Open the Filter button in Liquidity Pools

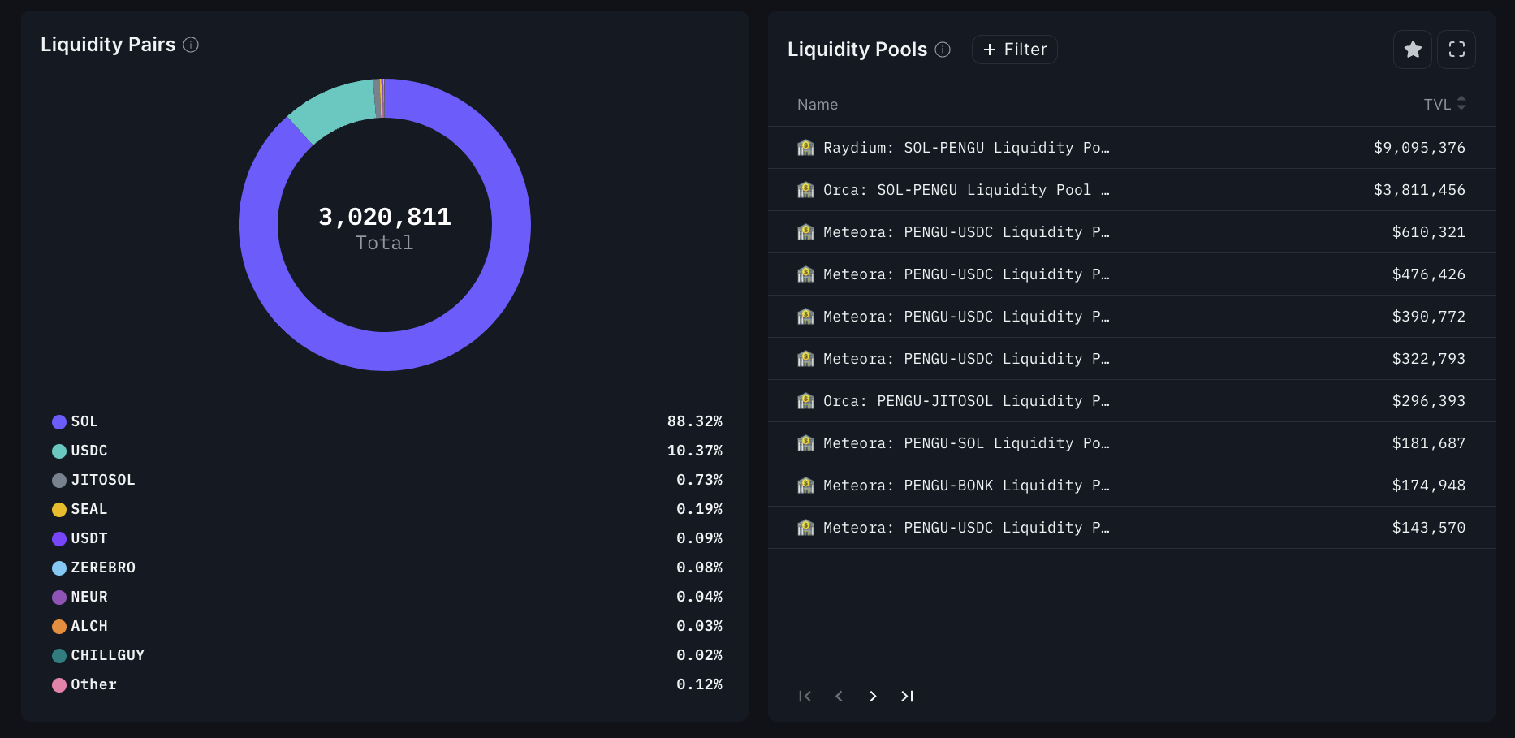[1015, 50]
